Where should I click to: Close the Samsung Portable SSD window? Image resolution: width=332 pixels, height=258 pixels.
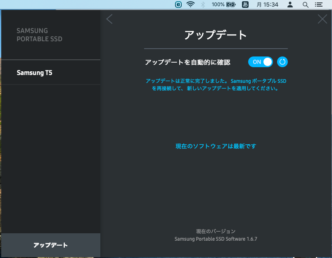[322, 19]
